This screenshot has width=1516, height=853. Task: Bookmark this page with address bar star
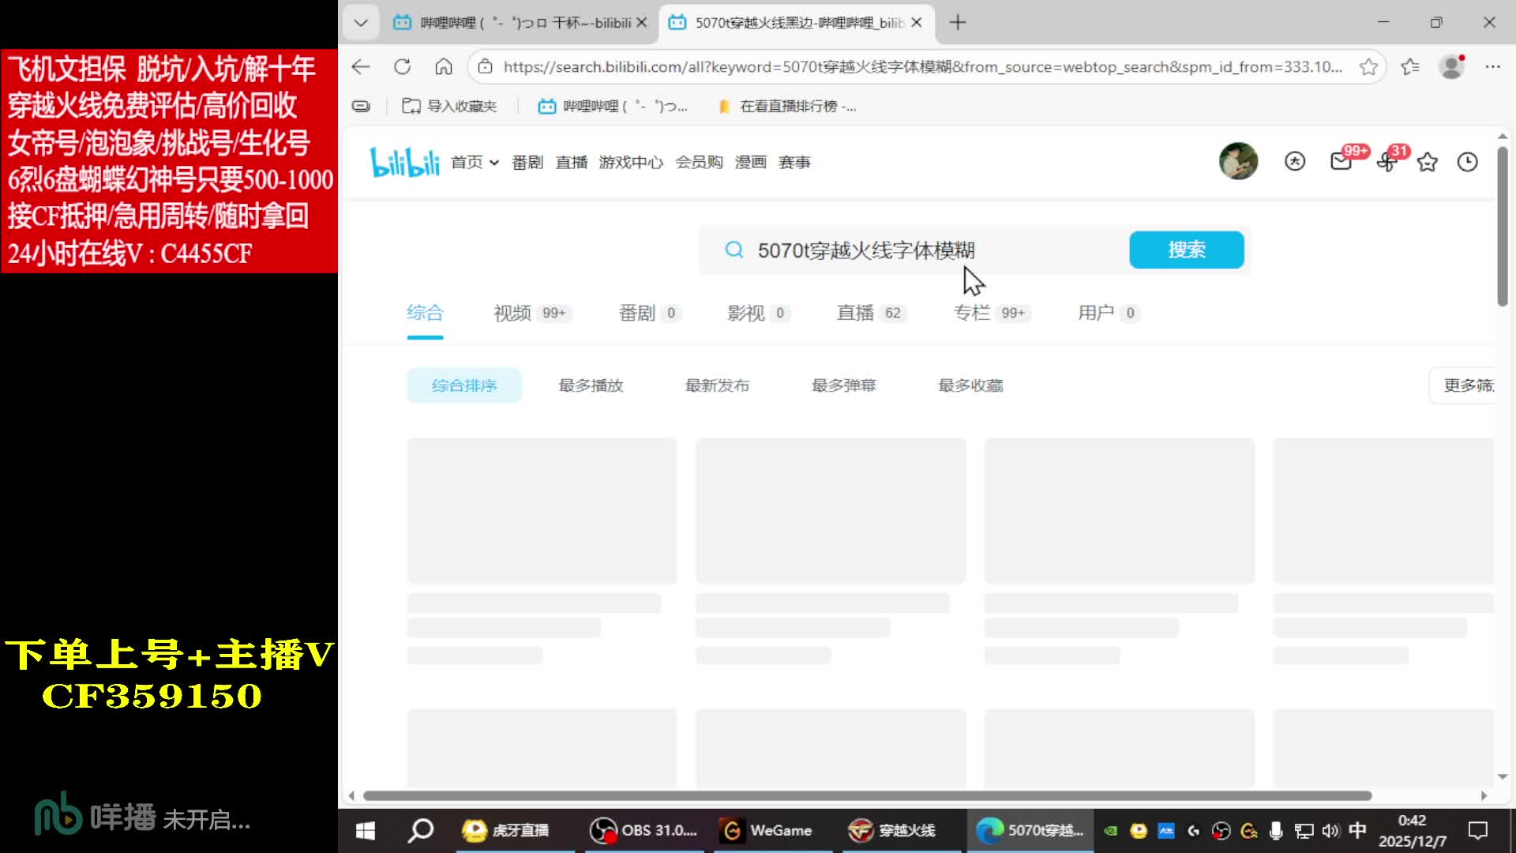(1368, 67)
